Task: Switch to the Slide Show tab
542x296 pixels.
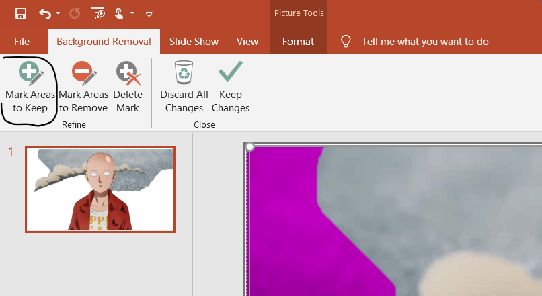Action: tap(194, 42)
